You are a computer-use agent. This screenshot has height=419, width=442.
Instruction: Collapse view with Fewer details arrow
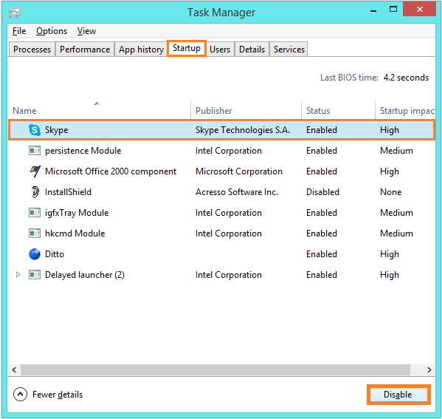click(x=21, y=394)
